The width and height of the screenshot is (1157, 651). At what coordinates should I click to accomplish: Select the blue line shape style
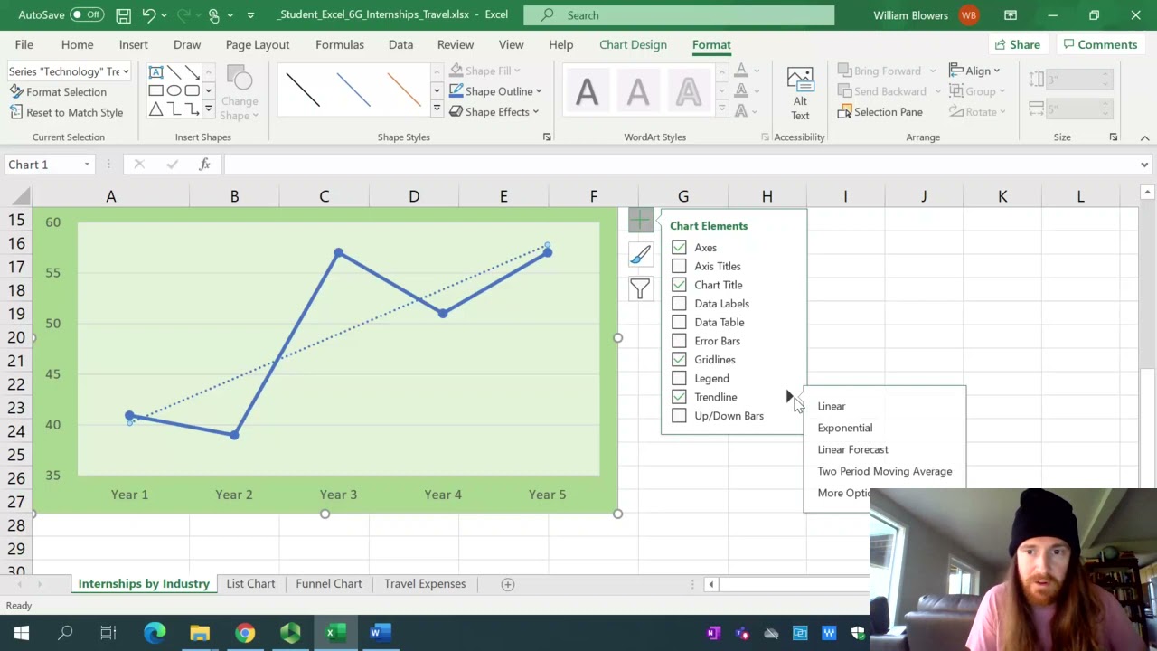353,90
